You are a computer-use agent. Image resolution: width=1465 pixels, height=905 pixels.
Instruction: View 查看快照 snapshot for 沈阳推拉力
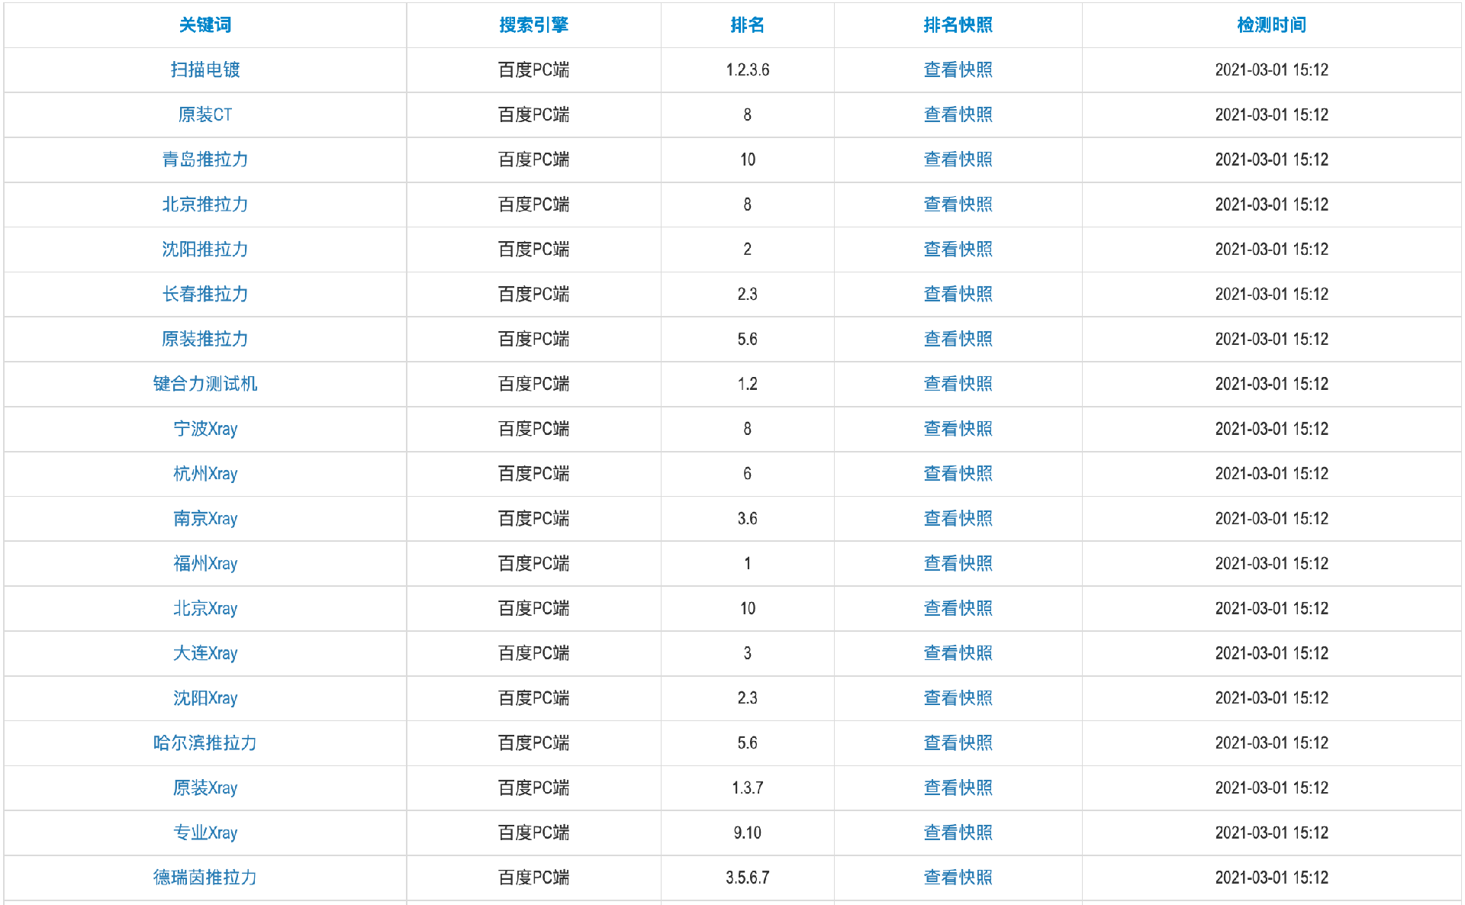pyautogui.click(x=958, y=250)
